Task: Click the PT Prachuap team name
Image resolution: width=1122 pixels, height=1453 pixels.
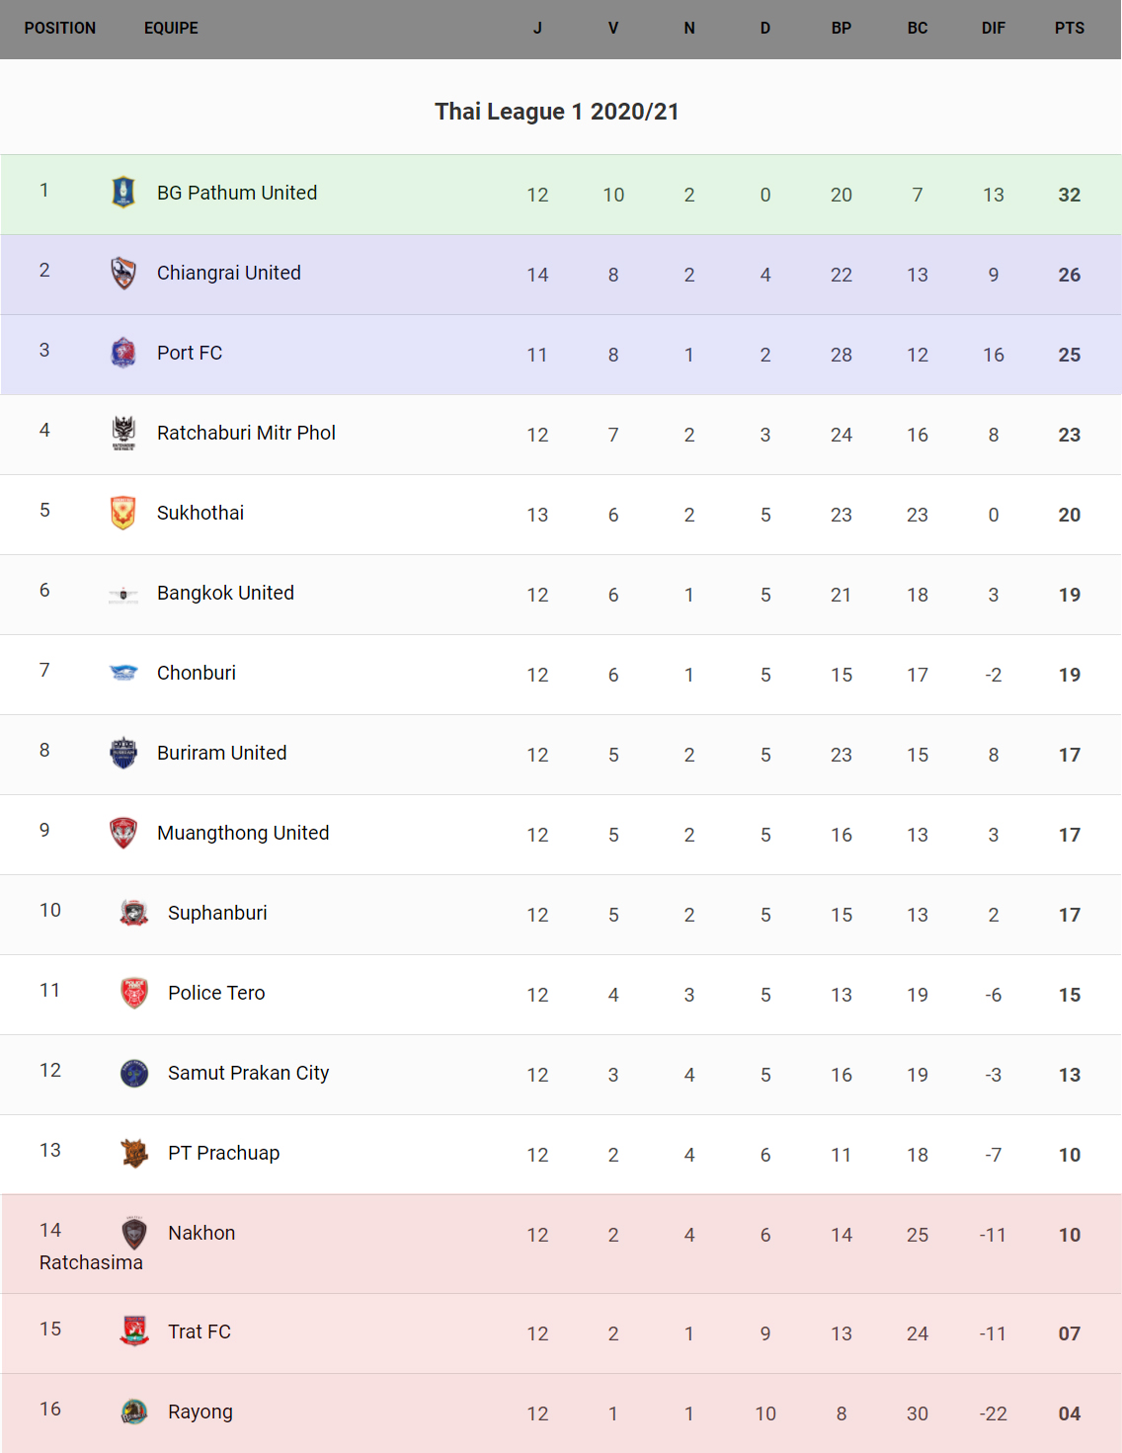Action: [x=223, y=1153]
